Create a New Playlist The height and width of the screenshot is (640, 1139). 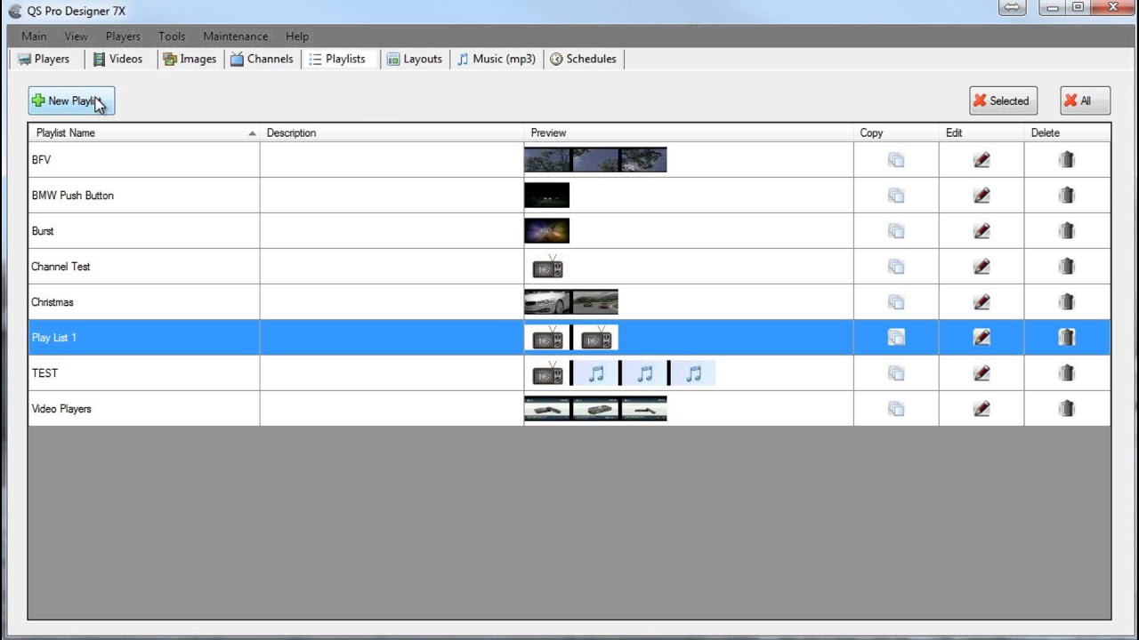coord(71,101)
